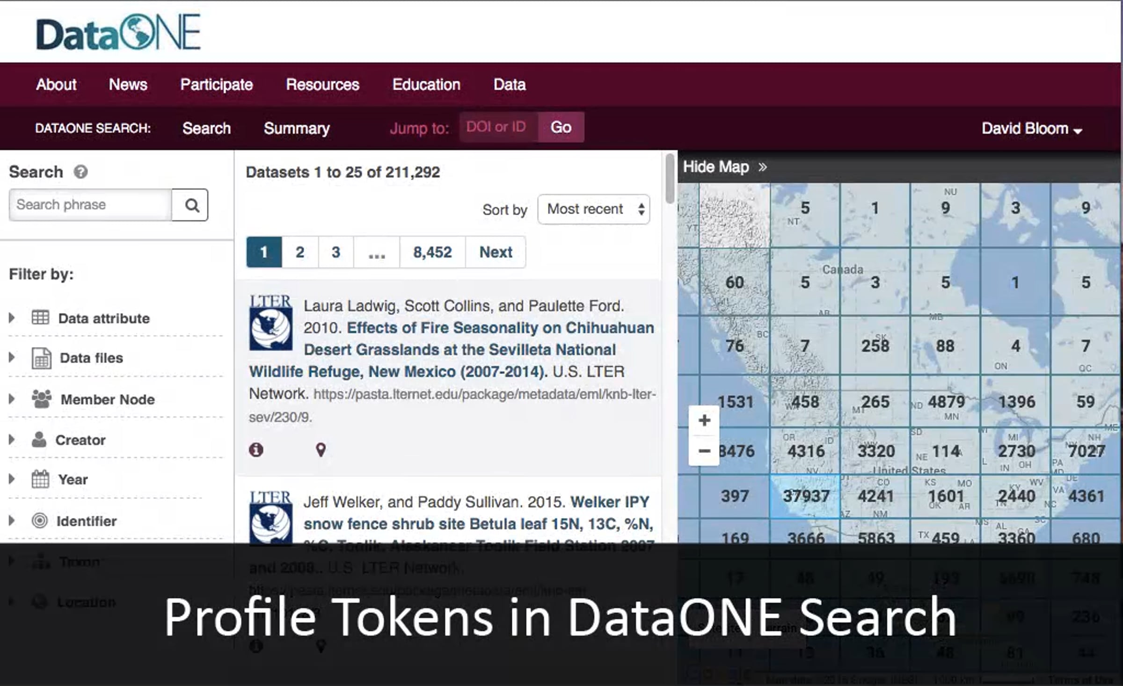Viewport: 1123px width, 686px height.
Task: Open the Education menu item
Action: click(x=426, y=85)
